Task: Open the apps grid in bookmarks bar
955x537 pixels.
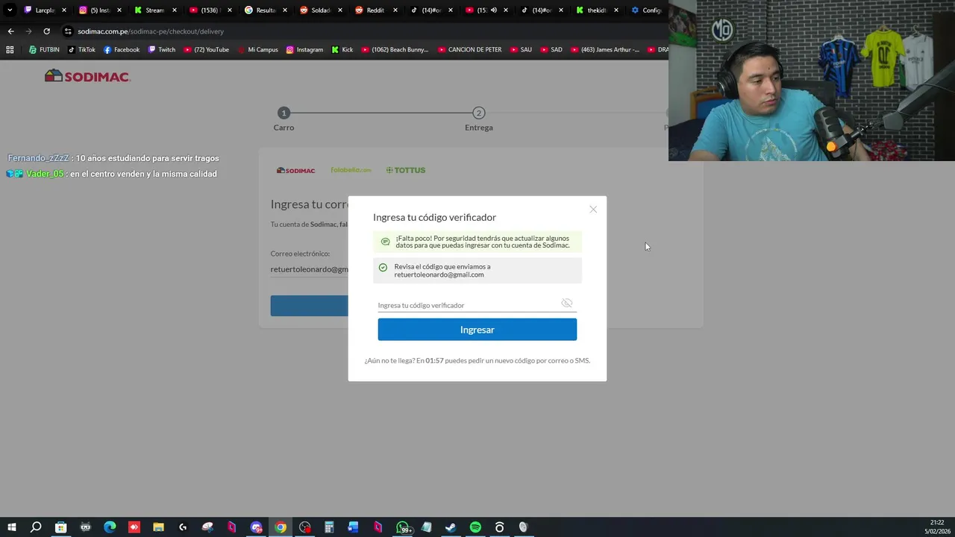Action: pos(10,50)
